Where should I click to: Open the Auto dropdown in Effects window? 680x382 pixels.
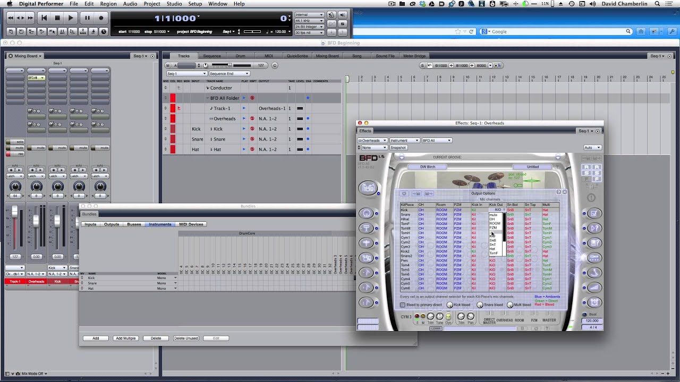pos(592,147)
